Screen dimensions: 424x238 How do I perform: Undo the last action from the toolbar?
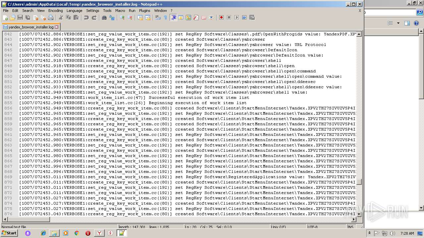(x=86, y=18)
